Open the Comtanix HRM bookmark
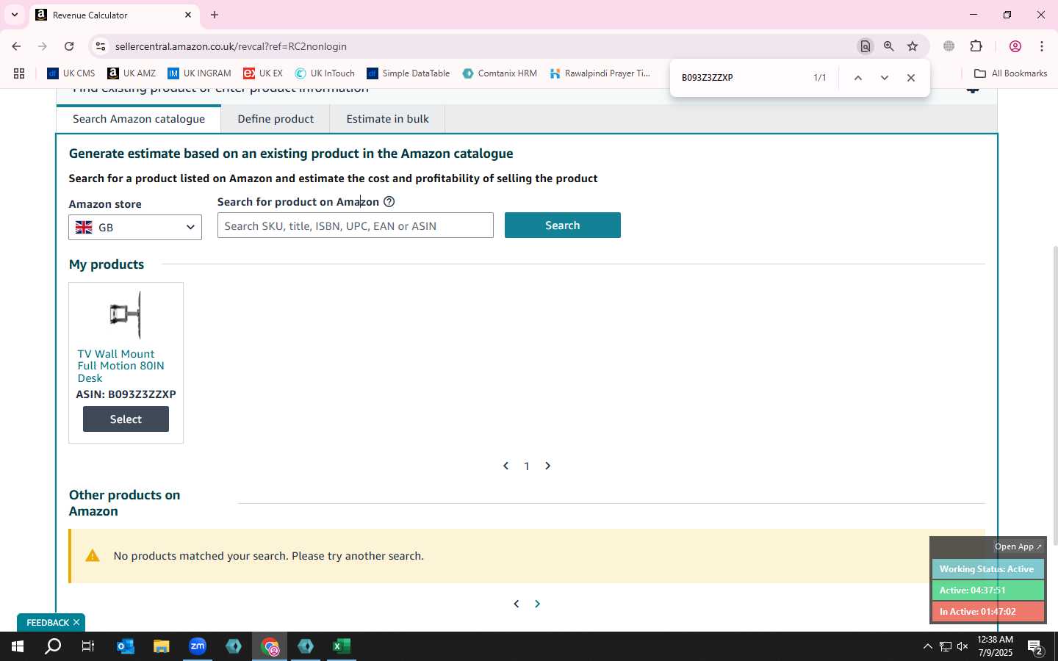 coord(500,73)
